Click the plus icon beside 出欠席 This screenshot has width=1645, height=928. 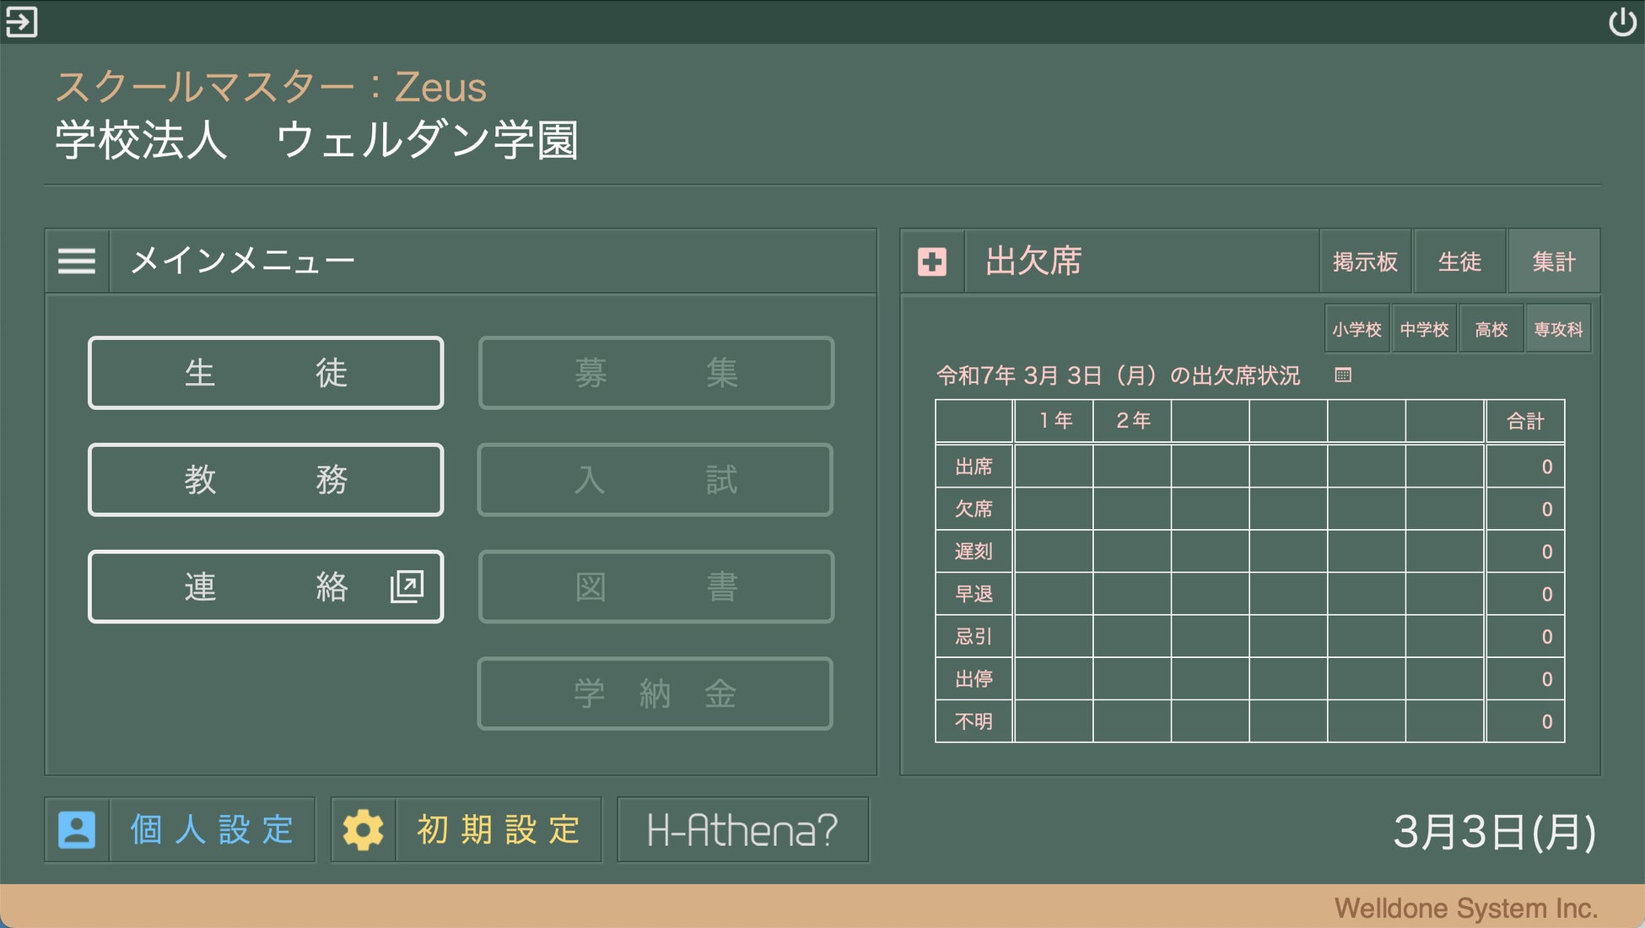932,262
